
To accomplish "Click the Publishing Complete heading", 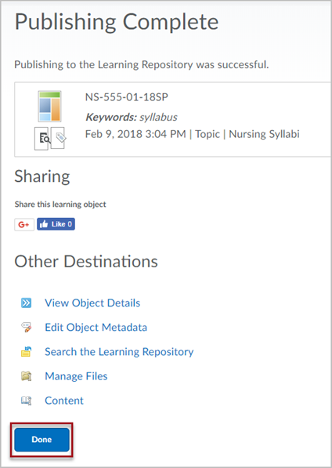I will (117, 22).
